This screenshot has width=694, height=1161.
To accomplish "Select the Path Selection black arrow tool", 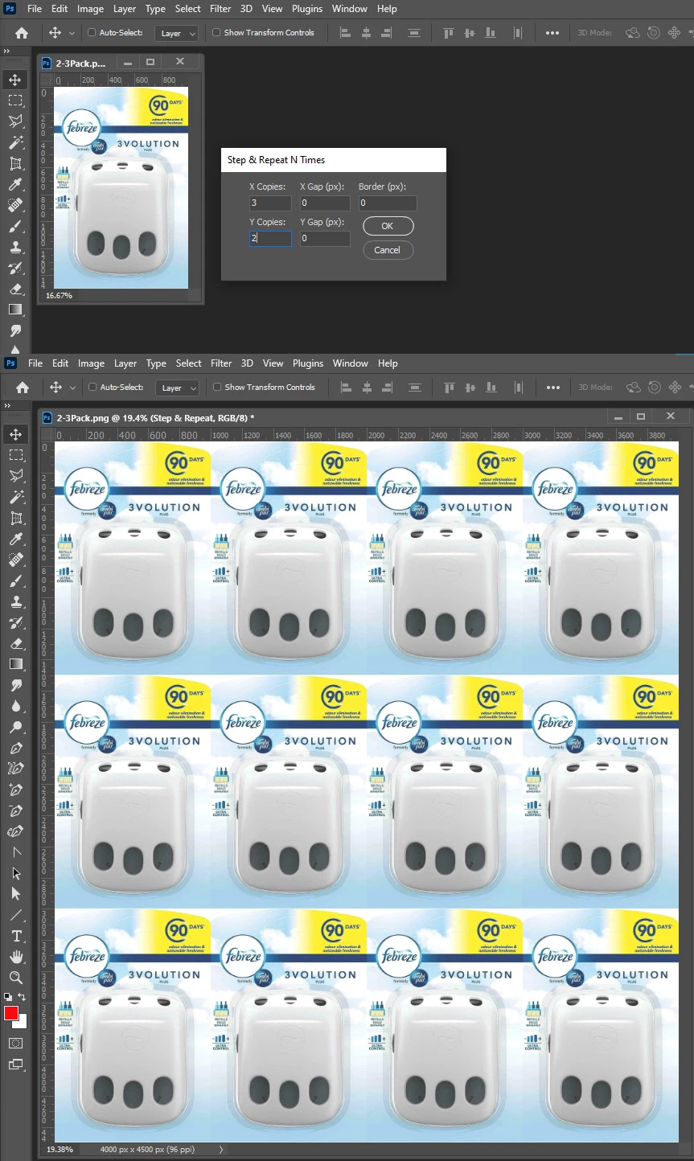I will pos(15,873).
